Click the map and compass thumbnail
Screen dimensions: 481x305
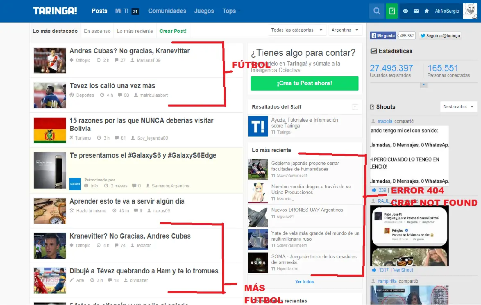(x=50, y=211)
